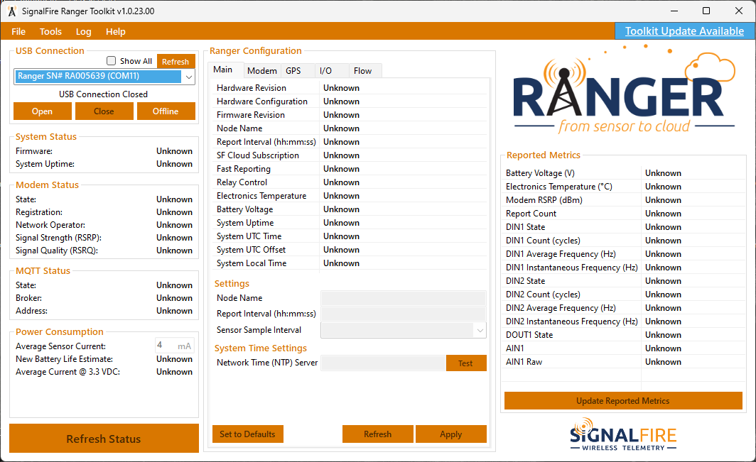This screenshot has height=462, width=756.
Task: Click Update Reported Metrics button
Action: (x=623, y=400)
